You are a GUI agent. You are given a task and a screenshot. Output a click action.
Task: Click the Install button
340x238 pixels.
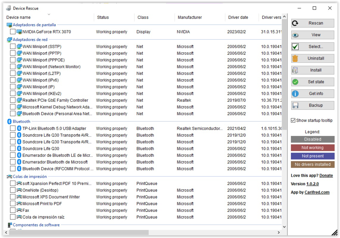click(x=313, y=70)
